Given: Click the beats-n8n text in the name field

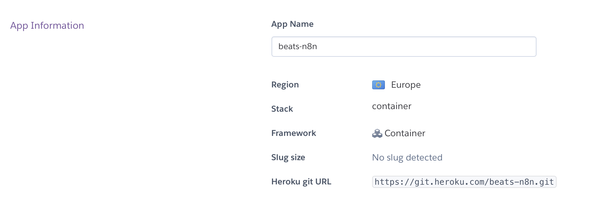Looking at the screenshot, I should 298,47.
